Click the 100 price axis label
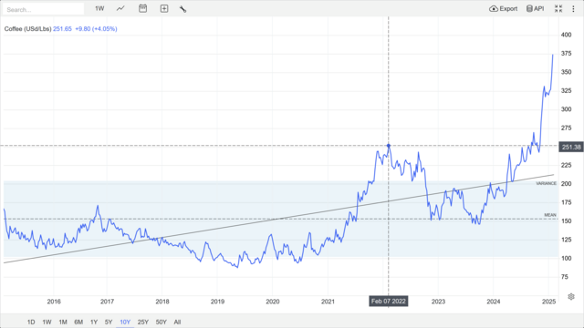This screenshot has width=584, height=328. [566, 258]
